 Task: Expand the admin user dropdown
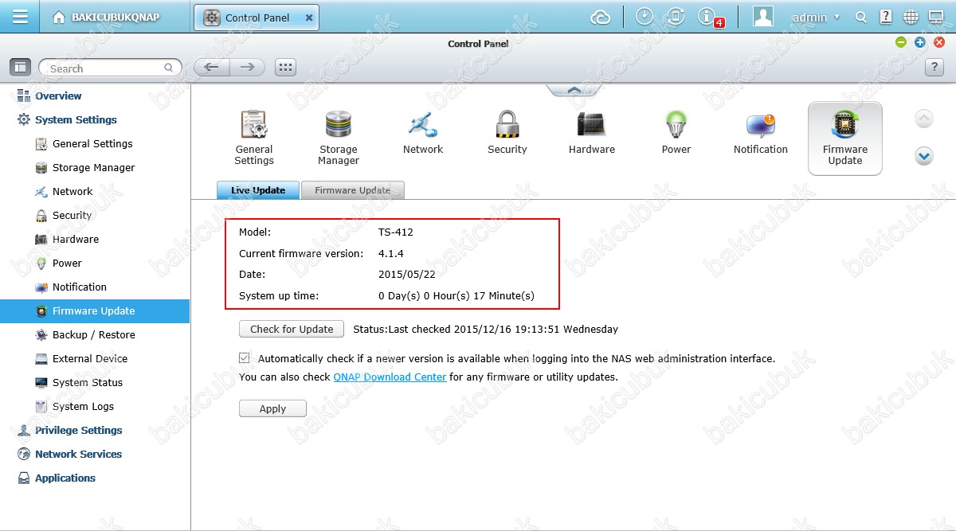(x=816, y=17)
